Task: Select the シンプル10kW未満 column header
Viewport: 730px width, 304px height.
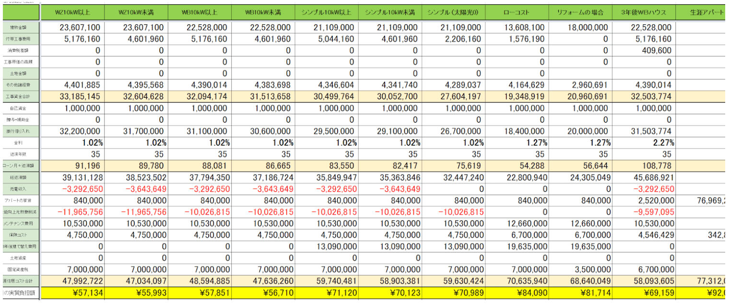Action: click(x=389, y=12)
